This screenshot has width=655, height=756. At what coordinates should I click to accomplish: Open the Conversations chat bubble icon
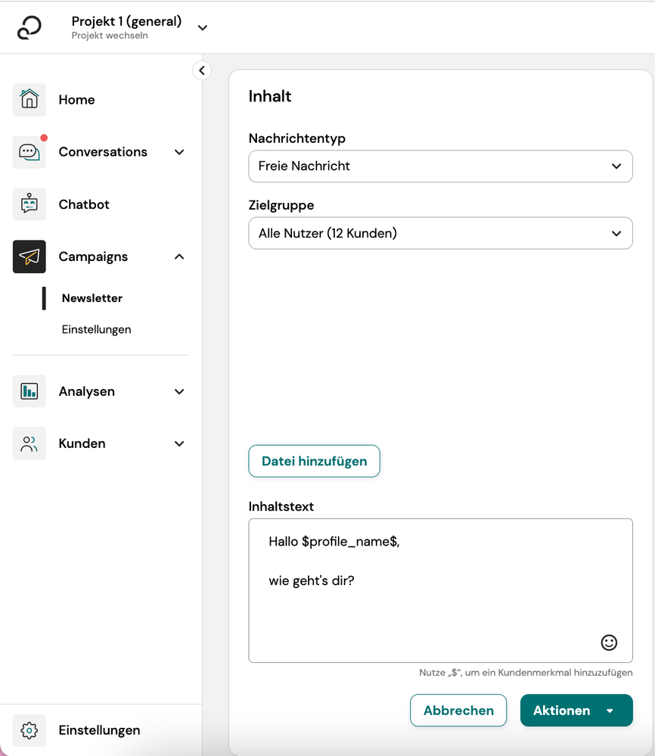(x=29, y=152)
